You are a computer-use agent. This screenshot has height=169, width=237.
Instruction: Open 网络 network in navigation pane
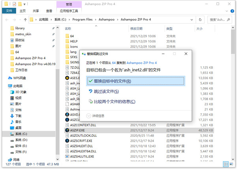(16, 160)
